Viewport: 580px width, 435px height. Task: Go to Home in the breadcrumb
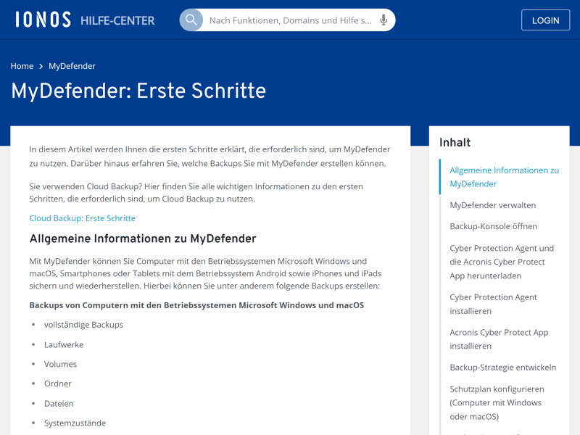point(22,66)
